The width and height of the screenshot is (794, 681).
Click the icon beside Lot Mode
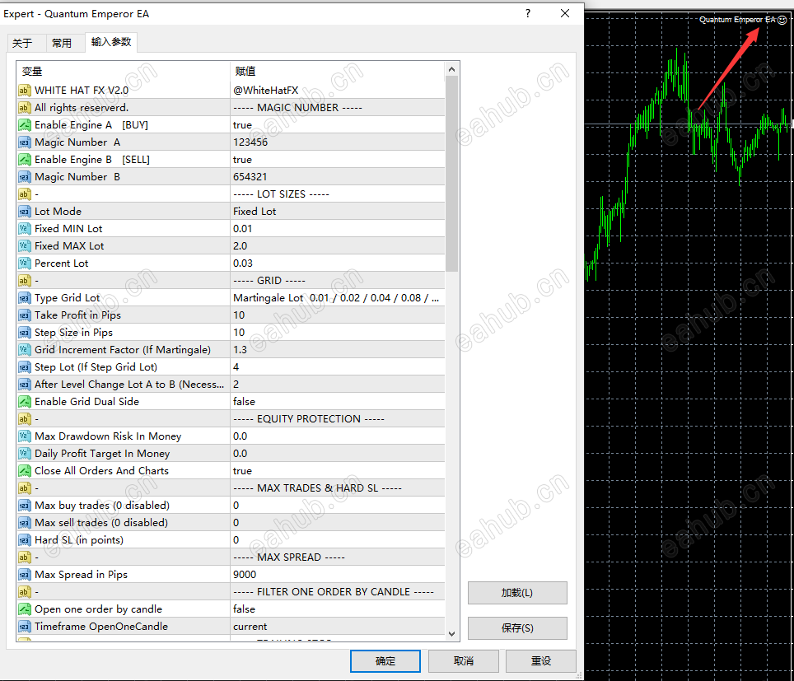(x=25, y=212)
